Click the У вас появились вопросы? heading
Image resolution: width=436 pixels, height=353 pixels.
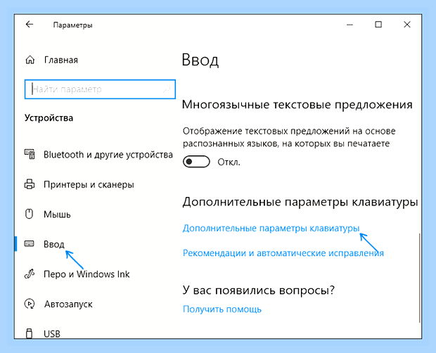[x=258, y=290]
